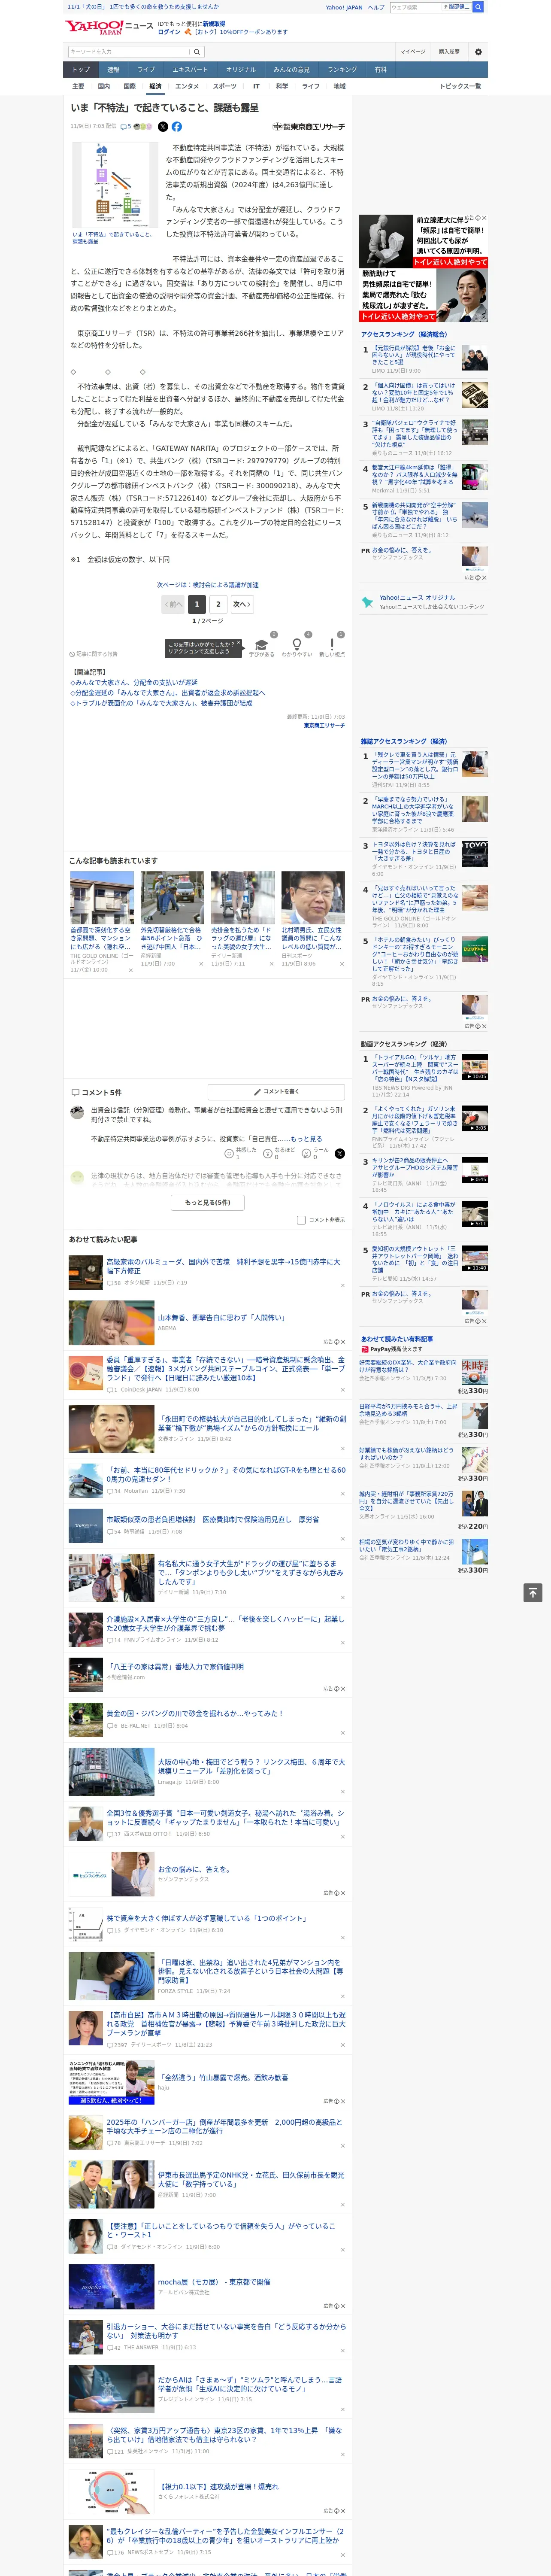Image resolution: width=551 pixels, height=2576 pixels.
Task: Share article on X icon
Action: [163, 127]
